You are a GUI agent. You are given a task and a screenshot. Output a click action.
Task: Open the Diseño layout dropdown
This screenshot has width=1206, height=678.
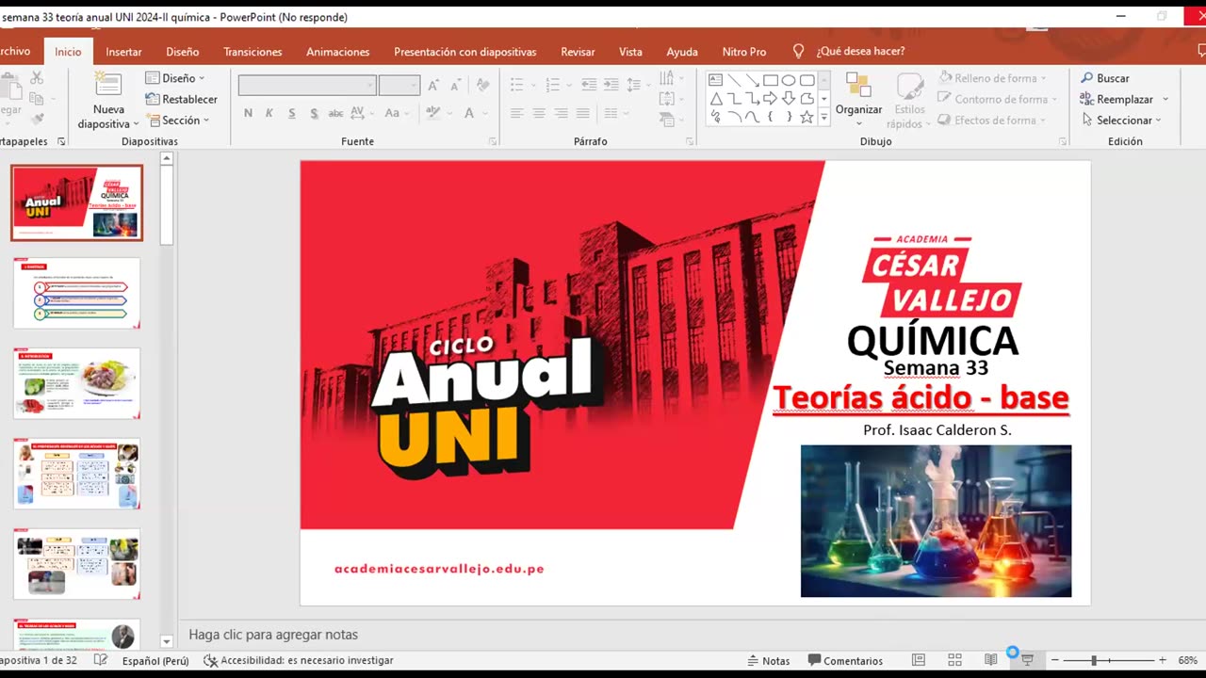pyautogui.click(x=174, y=78)
